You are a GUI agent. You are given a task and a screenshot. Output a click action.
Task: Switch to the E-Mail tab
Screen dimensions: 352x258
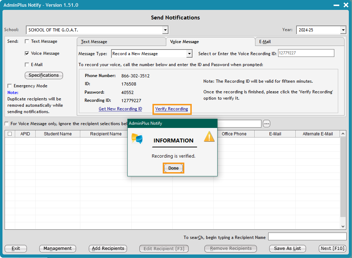coord(300,42)
